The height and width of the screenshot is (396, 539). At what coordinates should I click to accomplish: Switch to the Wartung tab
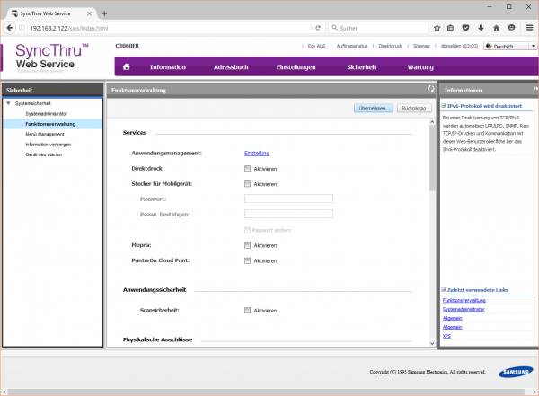pos(420,66)
